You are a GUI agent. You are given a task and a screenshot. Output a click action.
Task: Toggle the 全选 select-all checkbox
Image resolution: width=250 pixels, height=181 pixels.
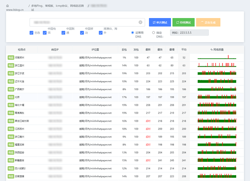pyautogui.click(x=32, y=33)
